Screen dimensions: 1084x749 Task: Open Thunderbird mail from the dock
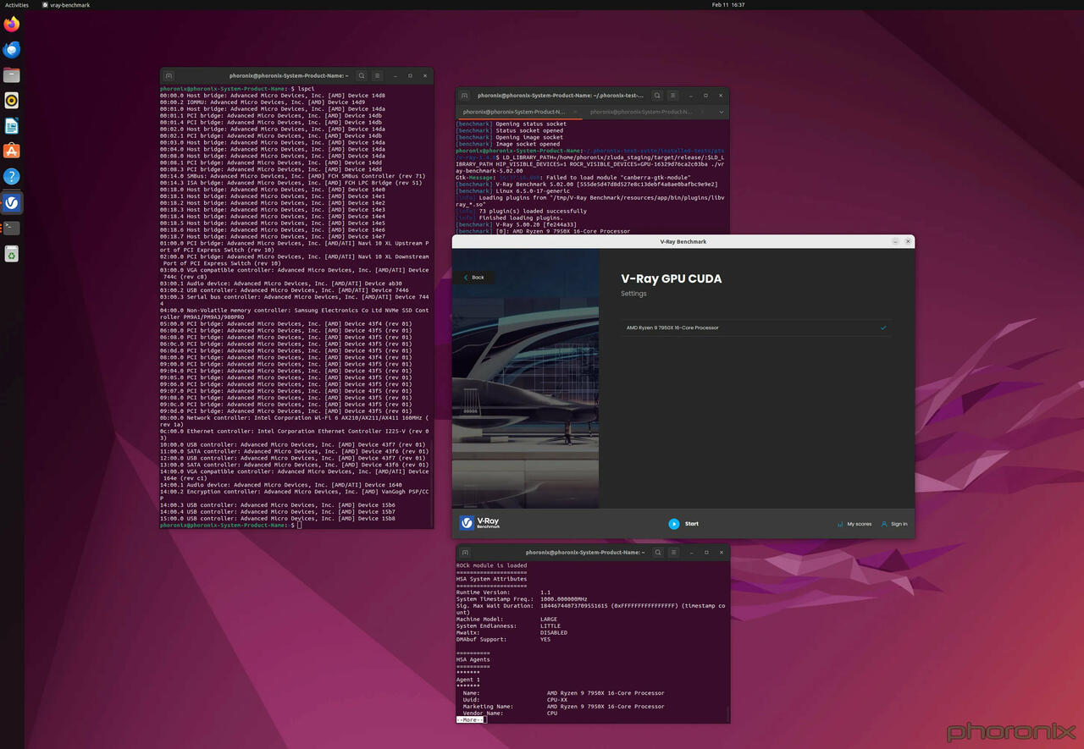[x=12, y=50]
